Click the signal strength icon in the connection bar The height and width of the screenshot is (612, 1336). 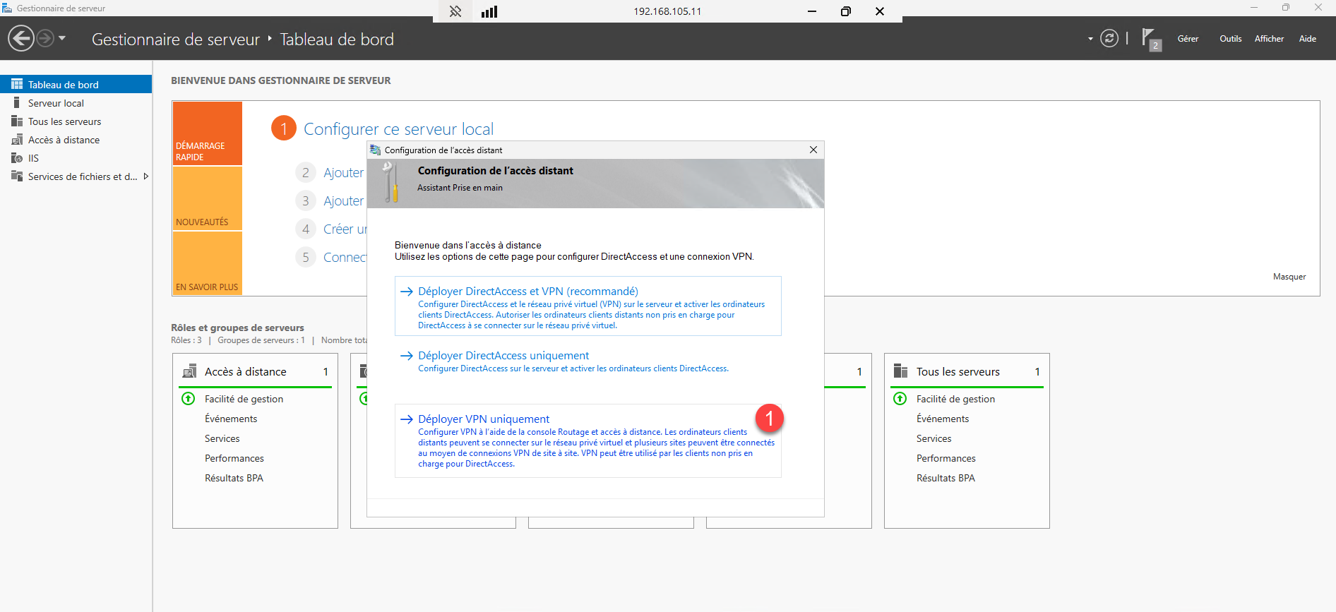[489, 11]
